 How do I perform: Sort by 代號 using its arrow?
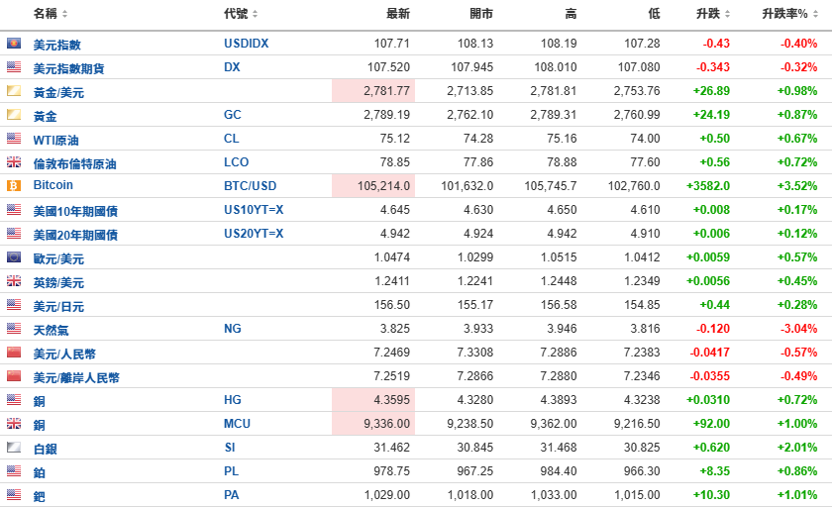tap(255, 14)
